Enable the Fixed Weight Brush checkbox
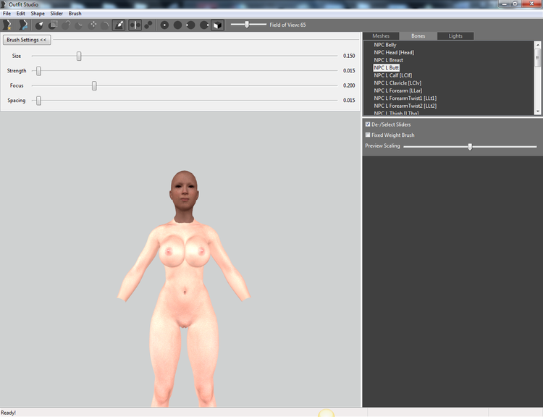 click(x=368, y=135)
